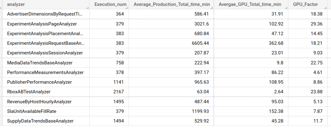The image size is (331, 130).
Task: Click the Execution_num value 2167
Action: (118, 92)
